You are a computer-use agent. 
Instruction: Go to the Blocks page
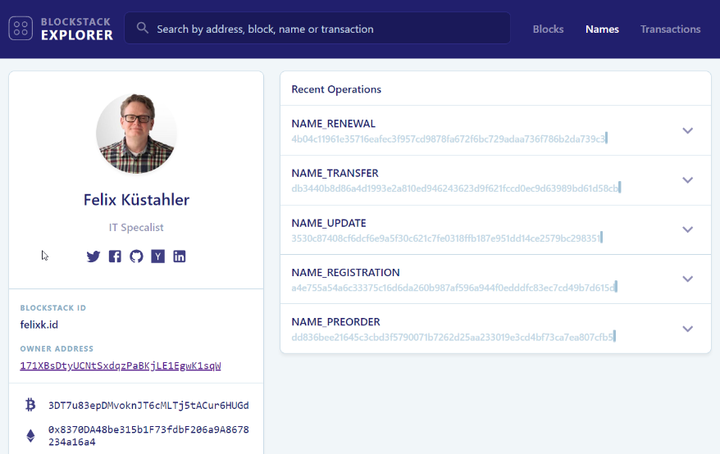548,29
